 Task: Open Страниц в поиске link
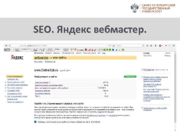(x=42, y=82)
